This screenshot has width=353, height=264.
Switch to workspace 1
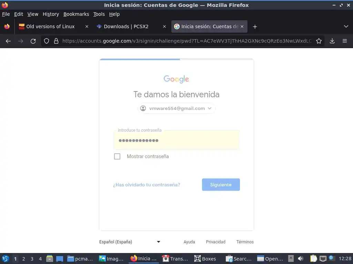coord(15,259)
